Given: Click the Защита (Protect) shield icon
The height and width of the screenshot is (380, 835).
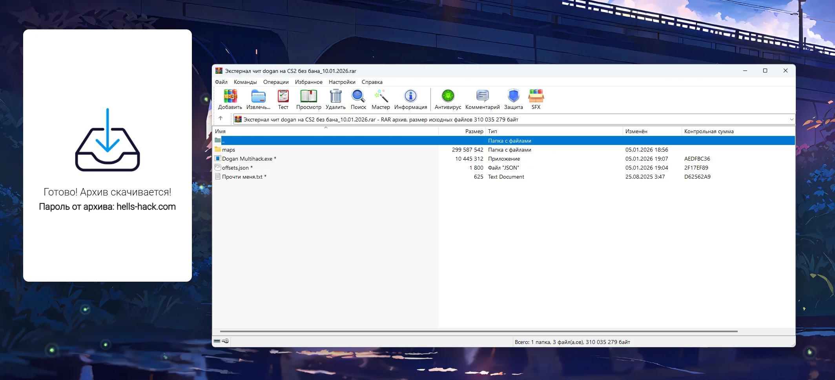Looking at the screenshot, I should coord(513,96).
